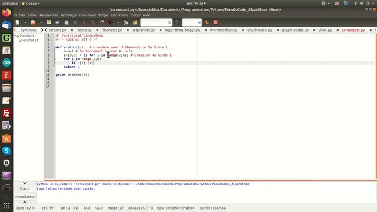Launch FileZilla from the dock
The image size is (377, 212).
(6, 113)
